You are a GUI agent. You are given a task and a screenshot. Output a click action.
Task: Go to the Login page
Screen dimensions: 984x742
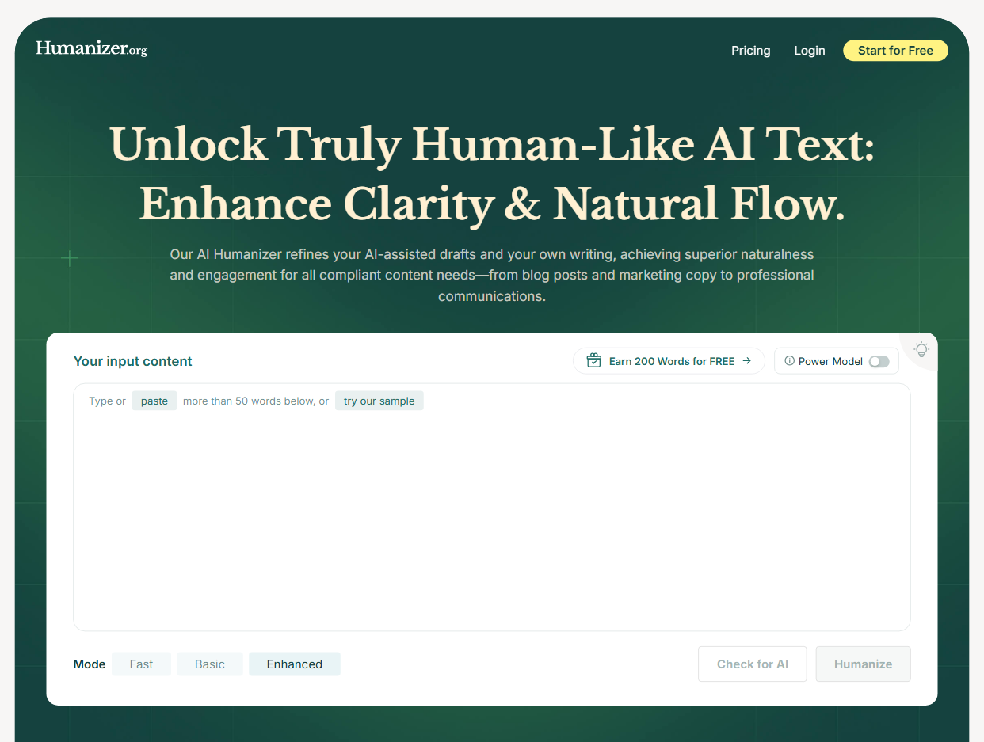coord(809,50)
